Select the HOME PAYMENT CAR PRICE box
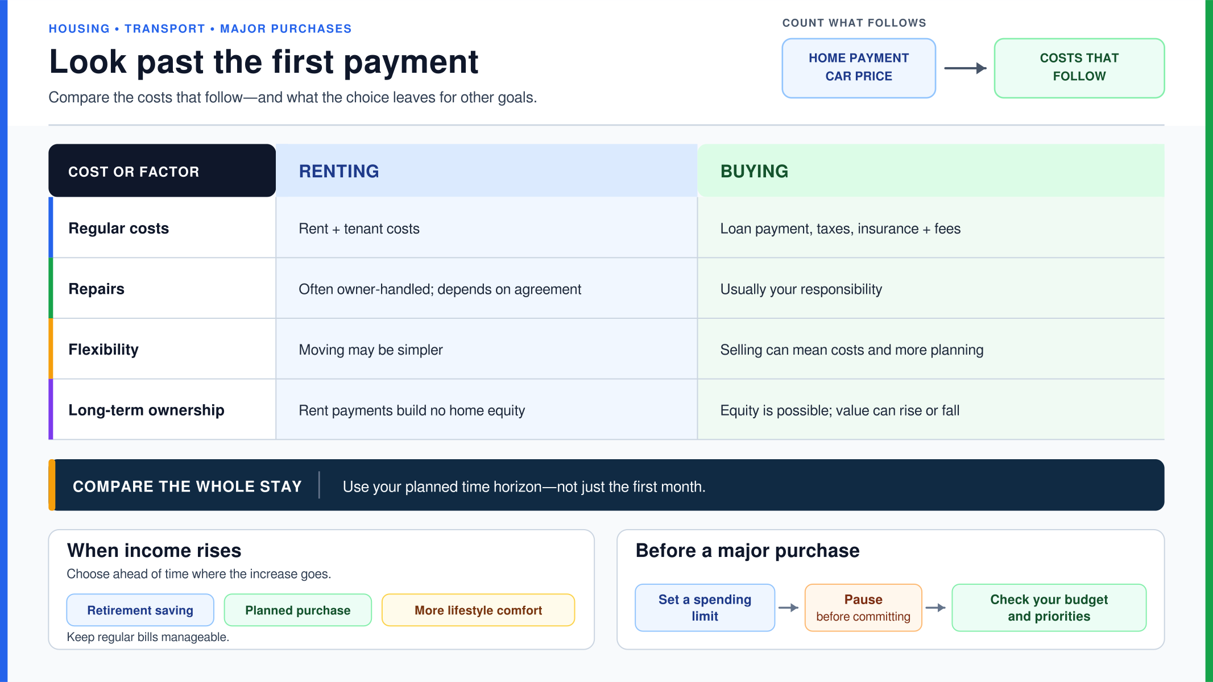 (859, 68)
